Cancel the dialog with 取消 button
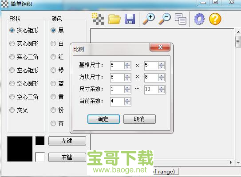 [139, 119]
